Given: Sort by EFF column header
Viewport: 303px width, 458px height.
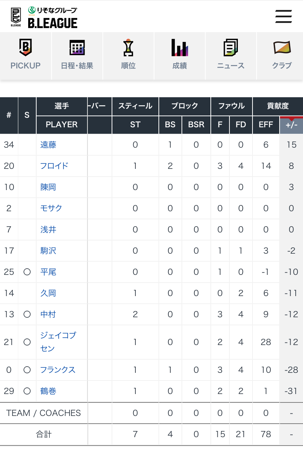Looking at the screenshot, I should tap(266, 125).
